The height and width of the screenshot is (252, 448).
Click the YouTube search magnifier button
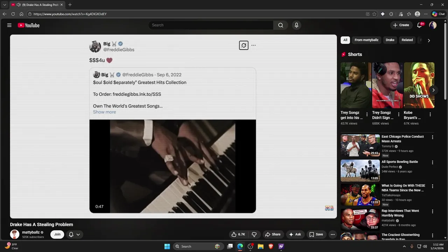point(280,25)
